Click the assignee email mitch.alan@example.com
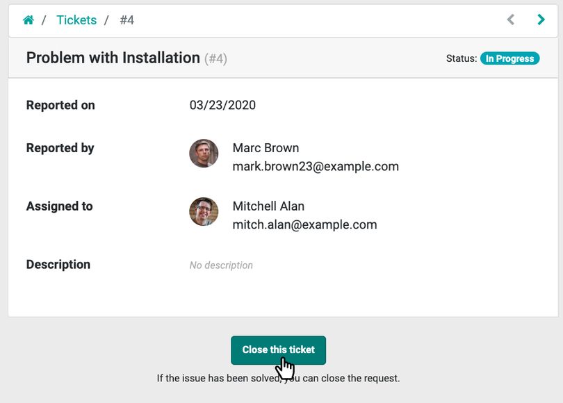This screenshot has width=563, height=403. click(304, 224)
